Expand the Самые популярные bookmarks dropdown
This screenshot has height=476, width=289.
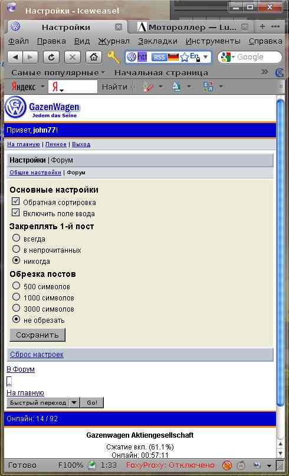coord(103,72)
